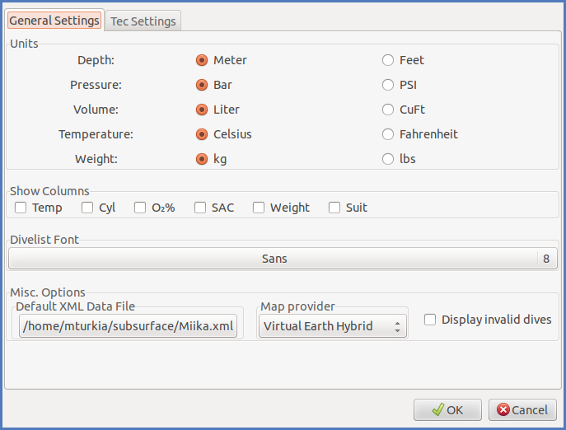Select Feet as the depth unit

coord(388,60)
